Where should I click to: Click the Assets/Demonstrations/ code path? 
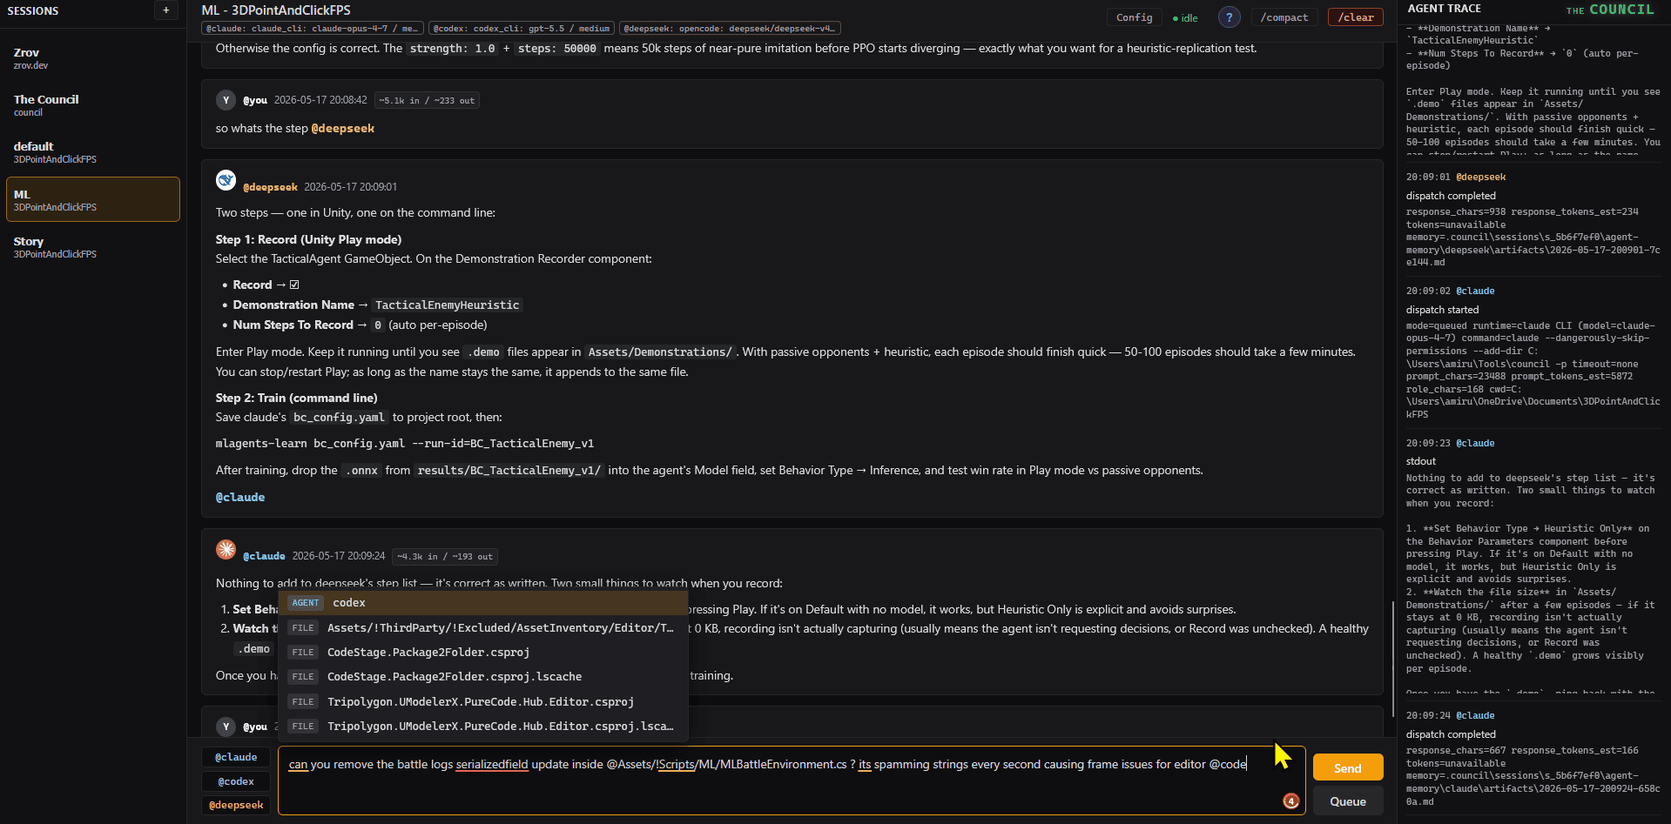pyautogui.click(x=660, y=352)
